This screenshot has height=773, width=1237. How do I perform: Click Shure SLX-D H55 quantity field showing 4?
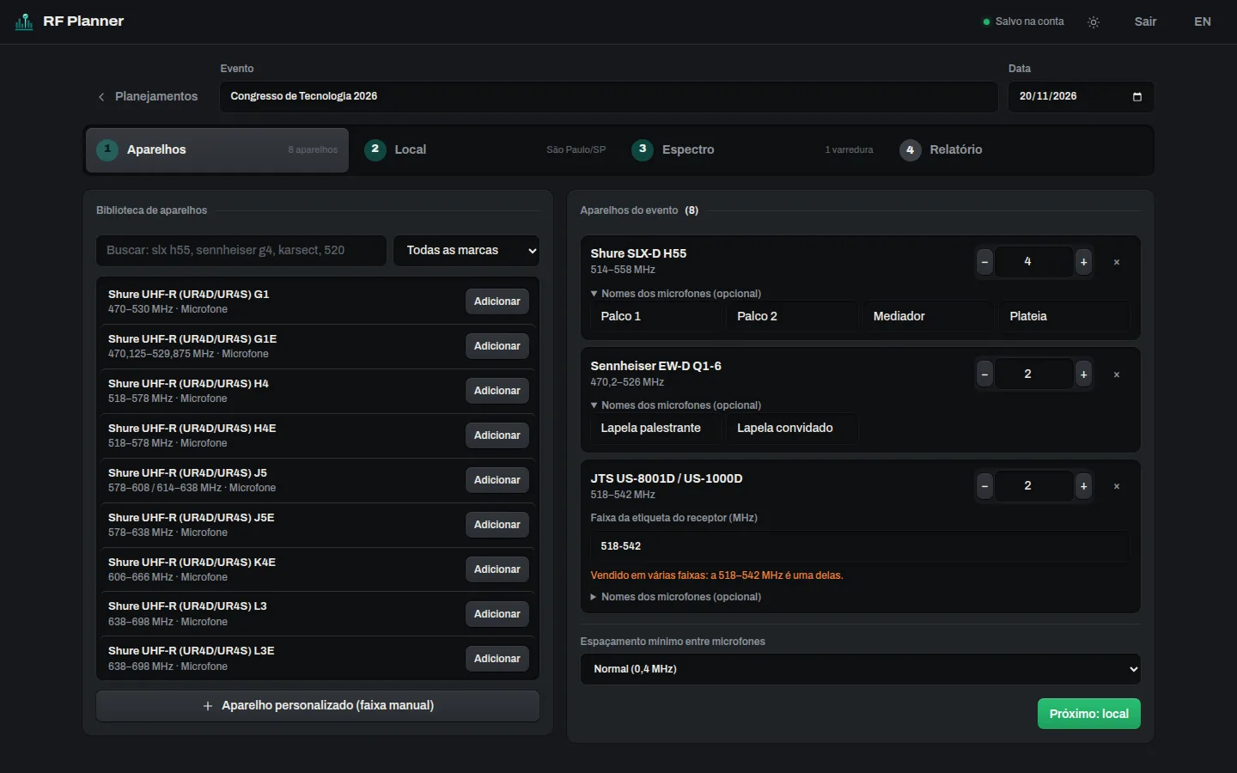(1034, 262)
